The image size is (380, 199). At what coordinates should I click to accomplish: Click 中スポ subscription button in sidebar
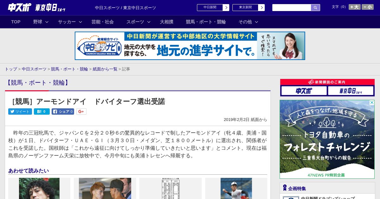coord(304,91)
